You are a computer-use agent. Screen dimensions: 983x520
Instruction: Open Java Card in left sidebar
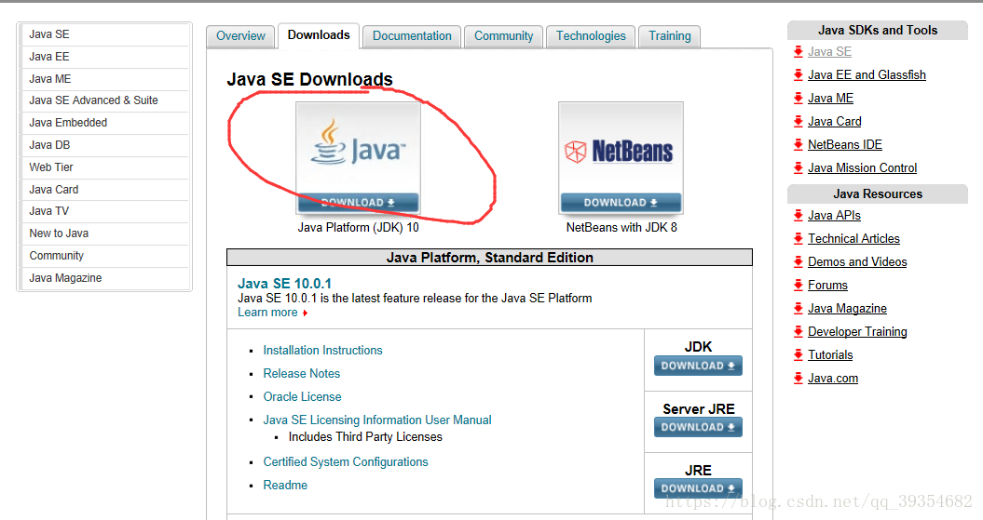click(104, 190)
